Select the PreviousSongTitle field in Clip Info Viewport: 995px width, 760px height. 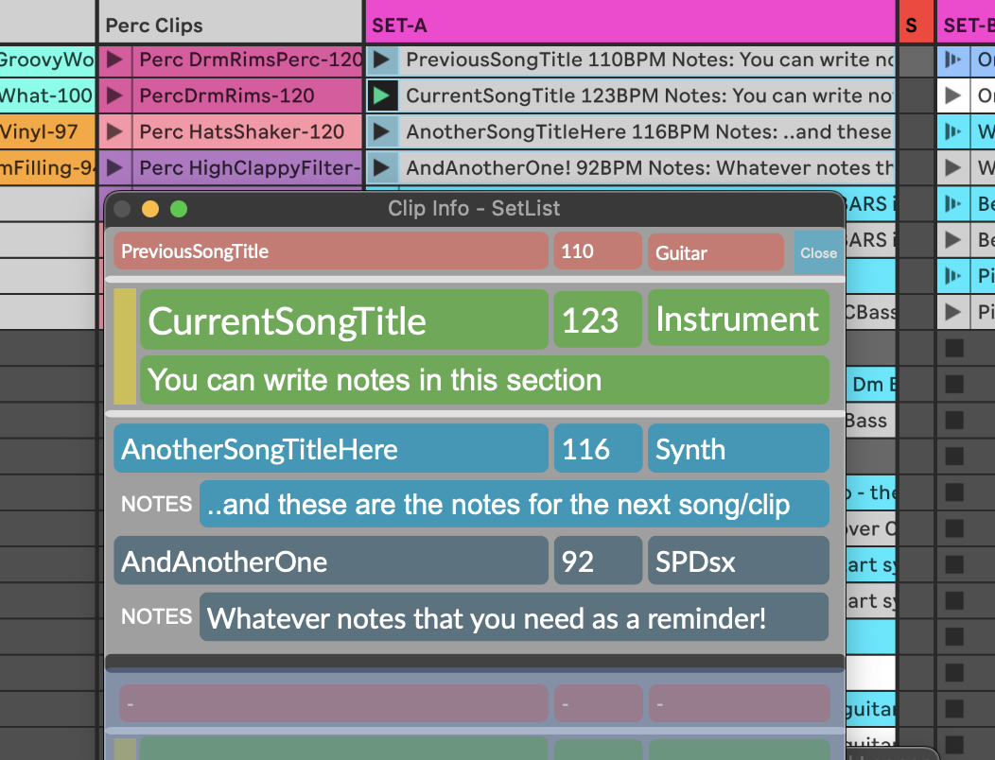[x=331, y=251]
